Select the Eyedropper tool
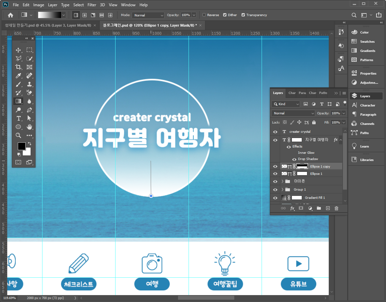The height and width of the screenshot is (302, 386). click(18, 76)
